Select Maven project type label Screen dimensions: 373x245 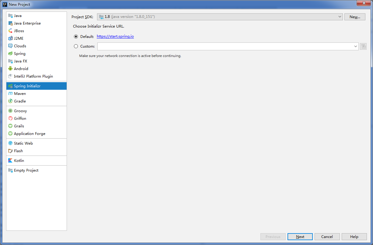point(20,94)
